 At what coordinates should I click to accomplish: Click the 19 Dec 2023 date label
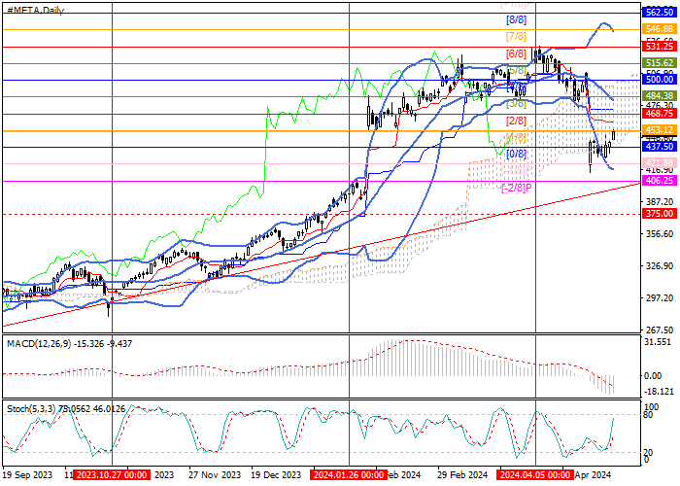pos(277,475)
